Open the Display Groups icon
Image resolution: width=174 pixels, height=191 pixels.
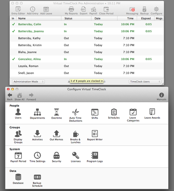point(18,134)
